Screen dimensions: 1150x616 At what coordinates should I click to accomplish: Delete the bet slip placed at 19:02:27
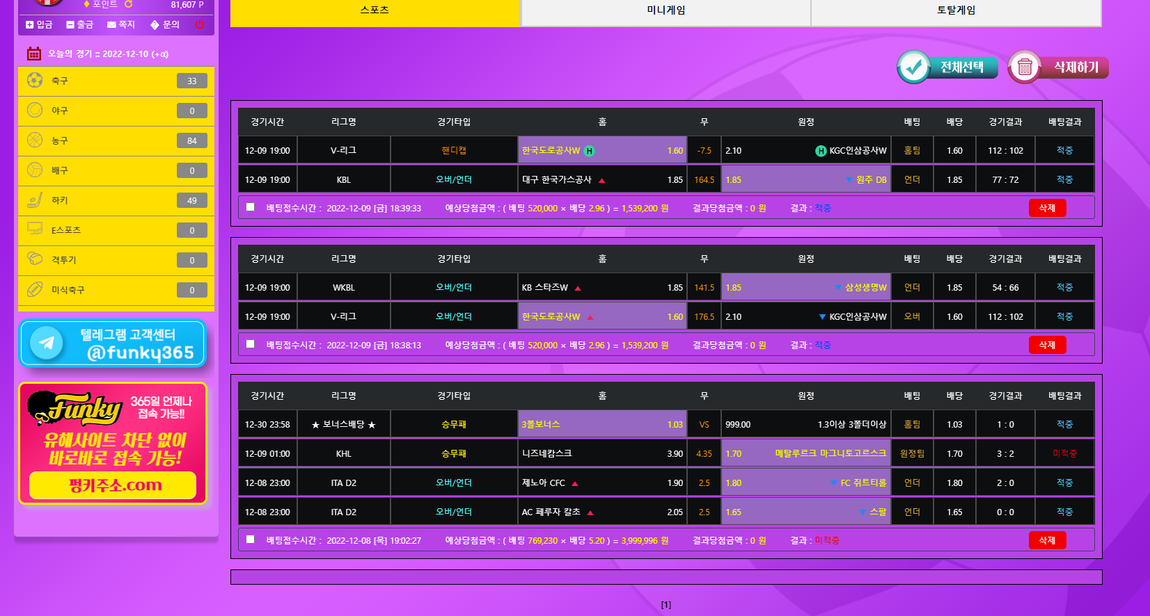pyautogui.click(x=1047, y=540)
